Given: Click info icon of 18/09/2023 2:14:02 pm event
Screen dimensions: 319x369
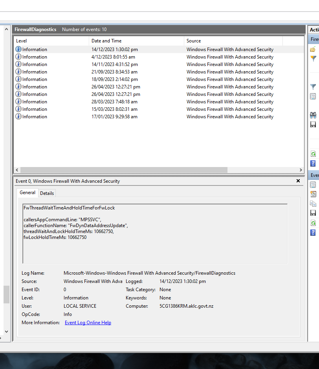Looking at the screenshot, I should (x=18, y=79).
